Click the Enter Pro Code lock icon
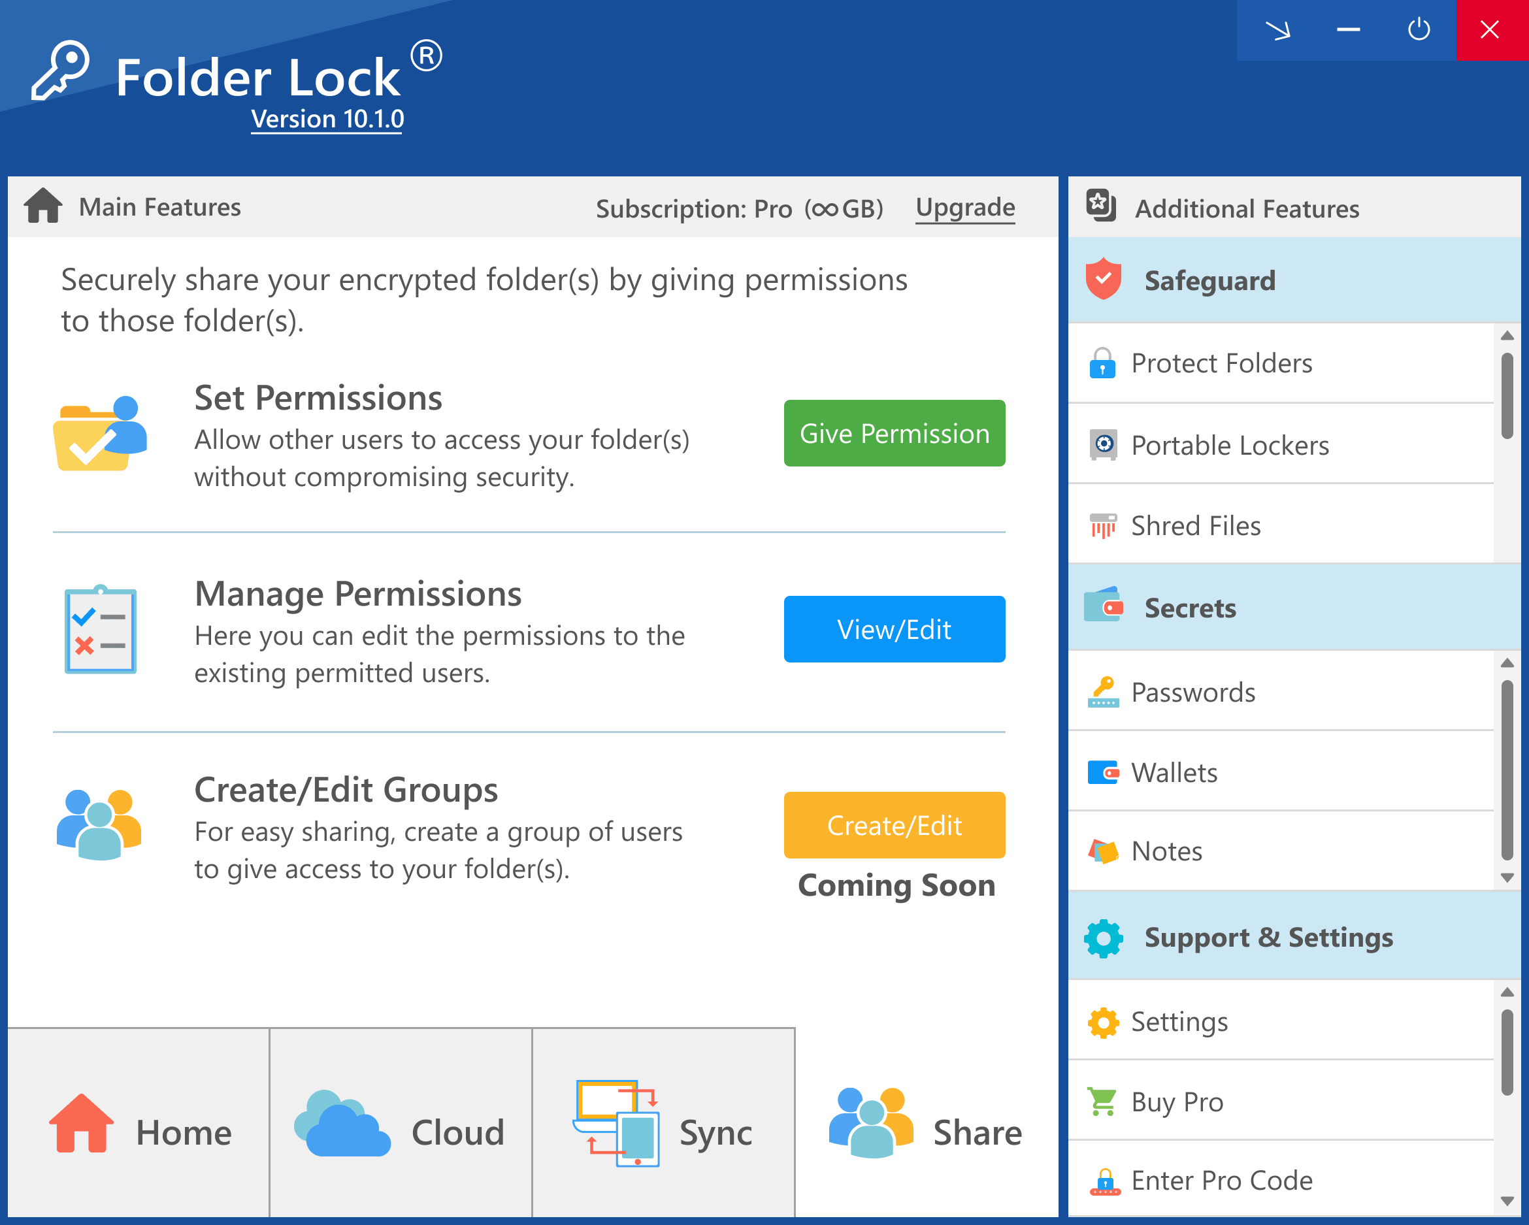The image size is (1529, 1225). [1104, 1181]
